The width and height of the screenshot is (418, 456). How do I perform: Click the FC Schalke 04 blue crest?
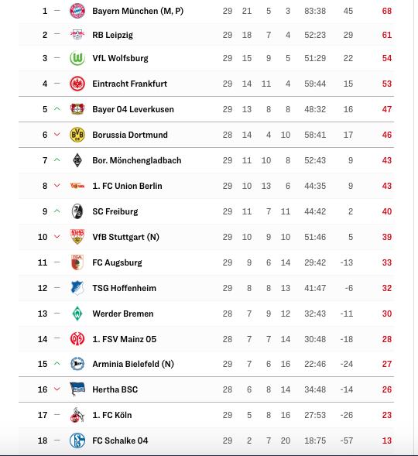click(x=77, y=441)
